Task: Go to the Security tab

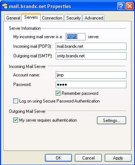Action: [x=73, y=18]
